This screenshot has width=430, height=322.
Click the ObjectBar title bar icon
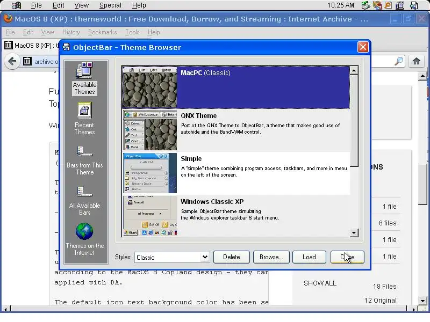pos(66,47)
